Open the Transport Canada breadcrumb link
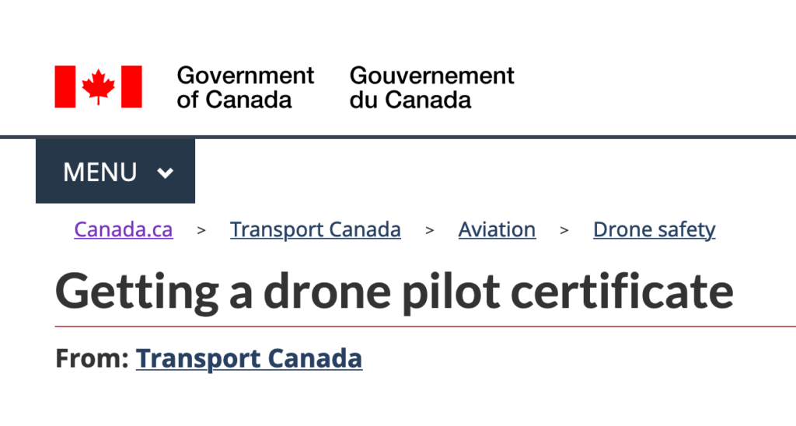796x426 pixels. click(x=316, y=230)
